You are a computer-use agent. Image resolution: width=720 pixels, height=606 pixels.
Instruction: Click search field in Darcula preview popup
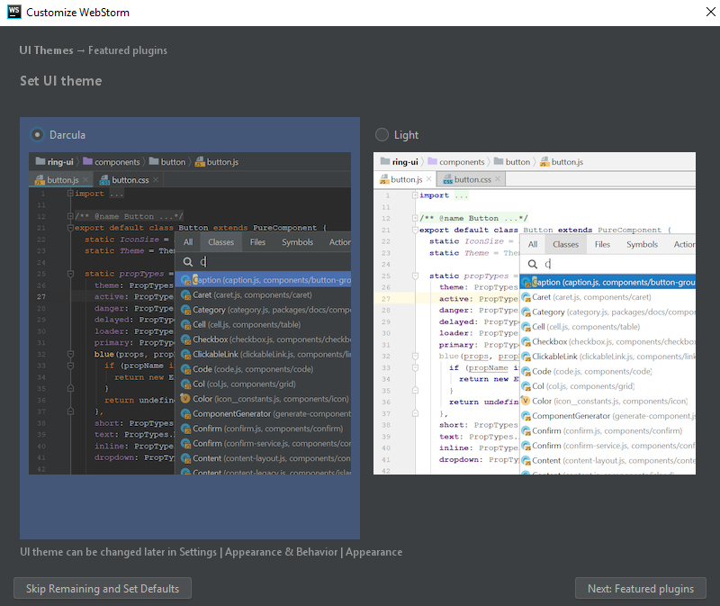[264, 262]
